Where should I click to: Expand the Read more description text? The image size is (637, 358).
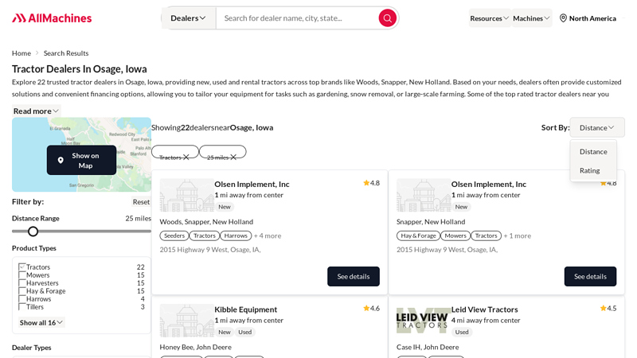click(36, 111)
